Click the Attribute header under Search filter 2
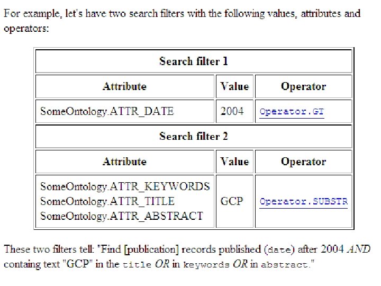381x286 pixels. pos(124,162)
